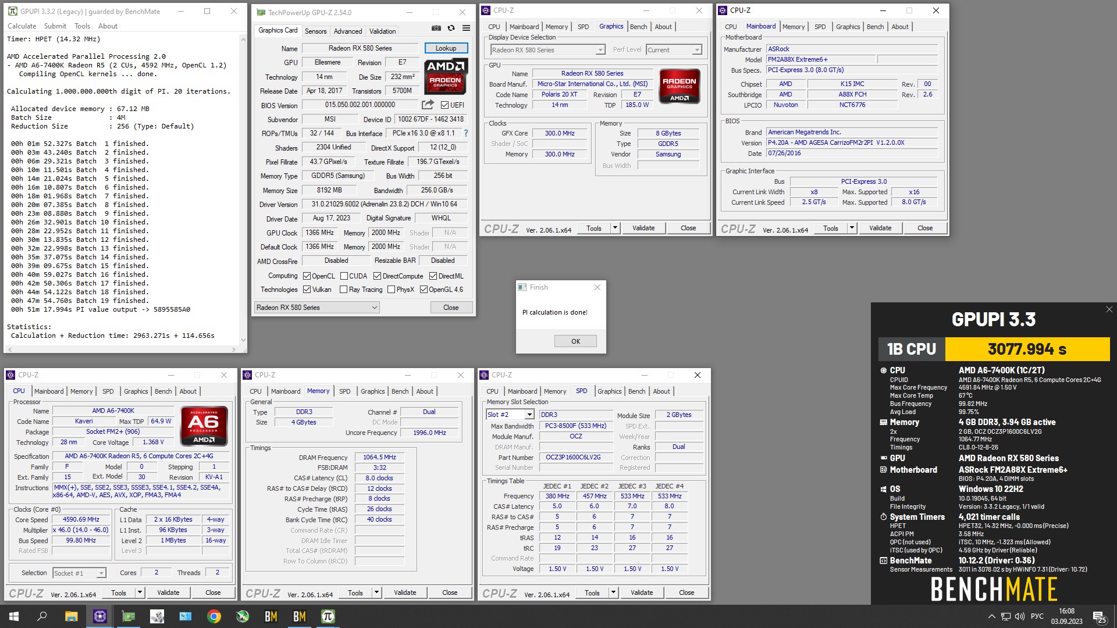1117x628 pixels.
Task: Switch to the Sensors tab in GPU-Z
Action: (315, 31)
